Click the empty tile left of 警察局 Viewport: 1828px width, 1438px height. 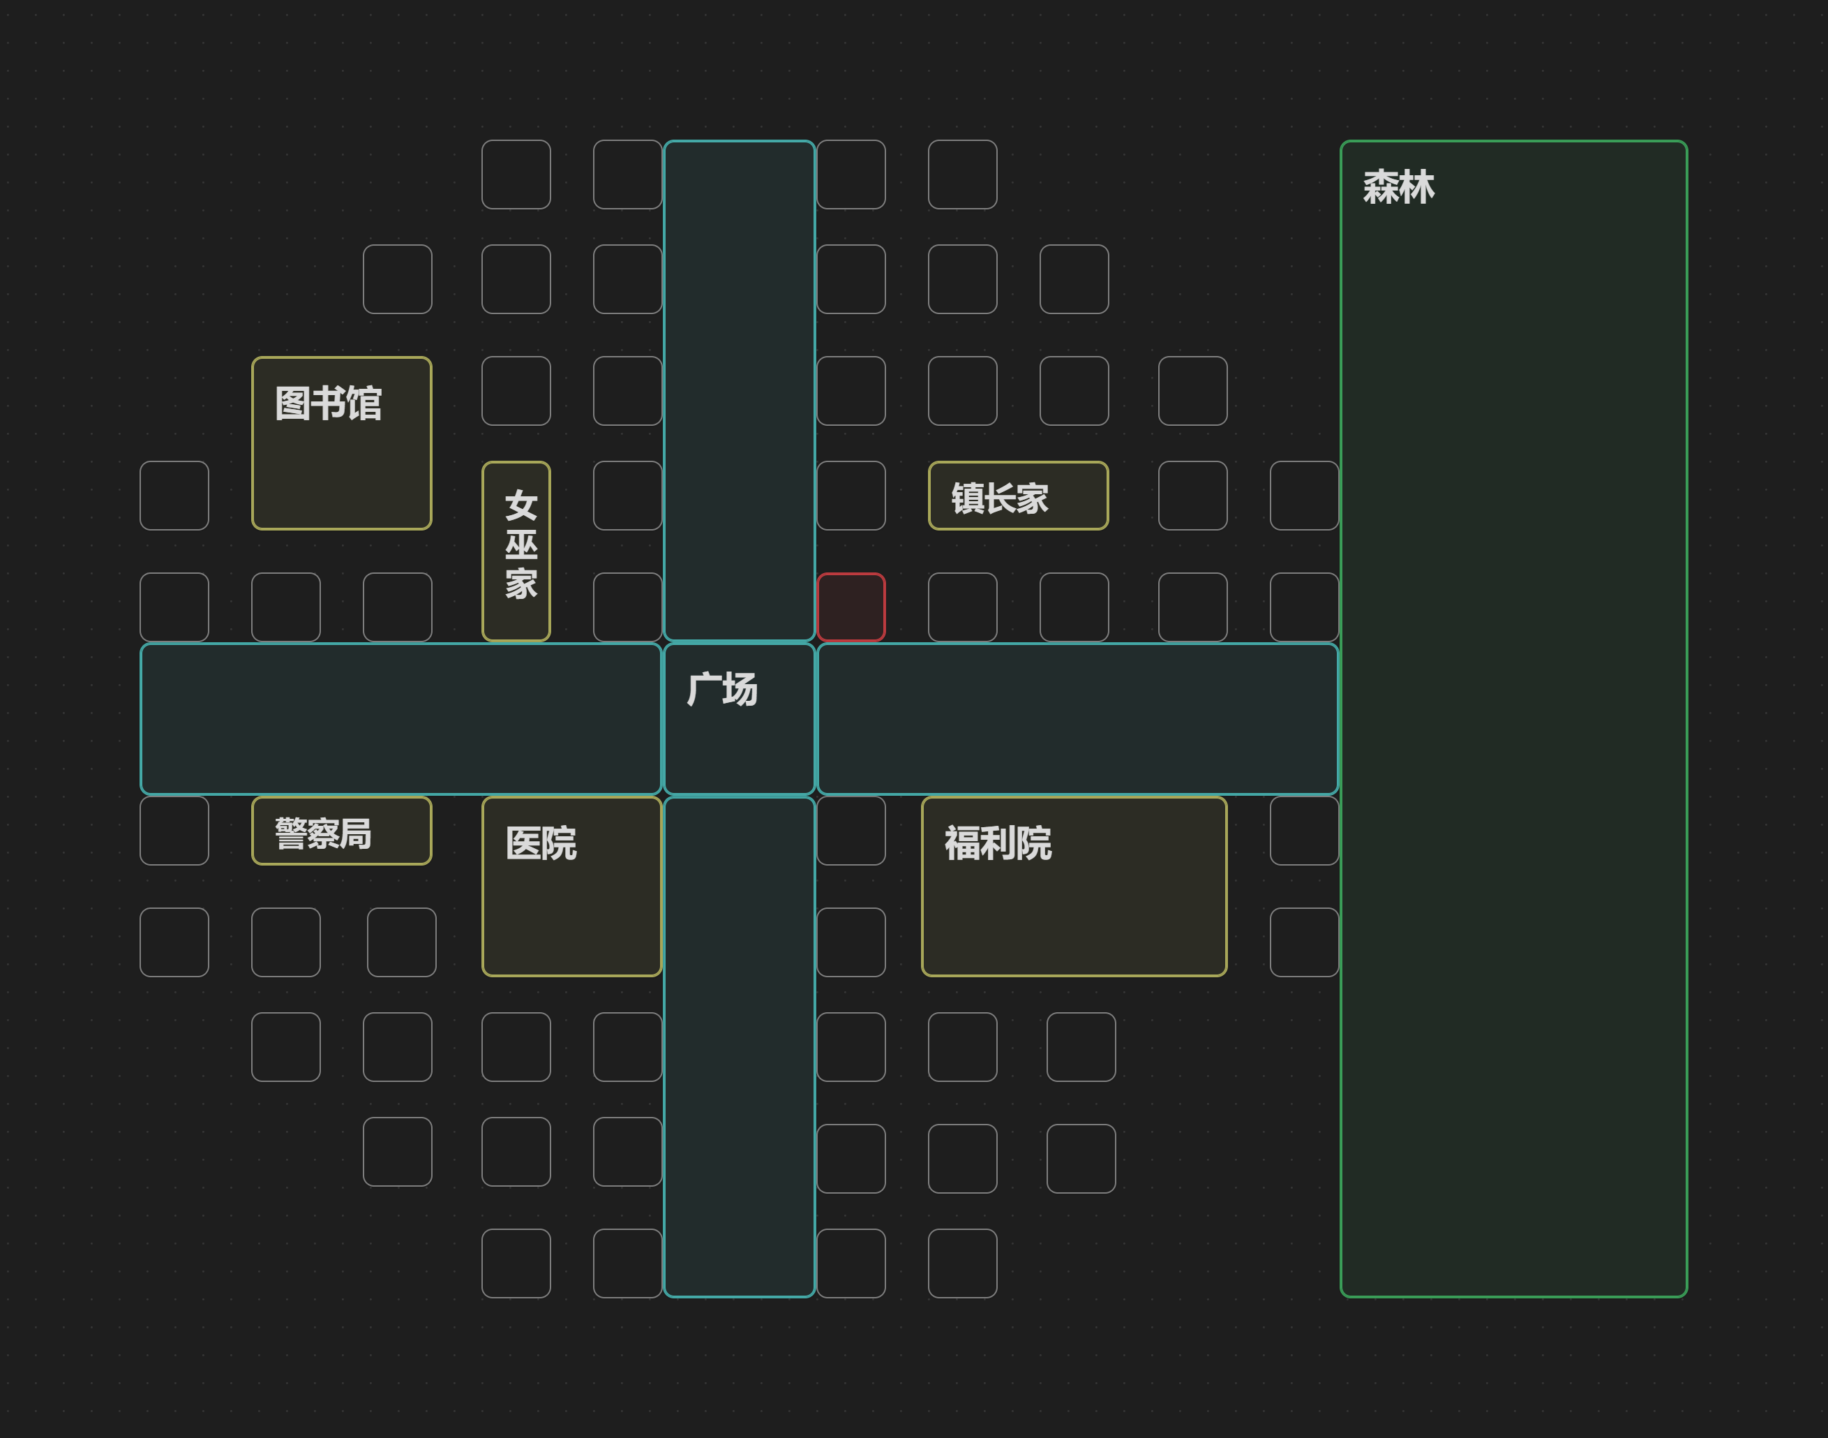(x=174, y=831)
